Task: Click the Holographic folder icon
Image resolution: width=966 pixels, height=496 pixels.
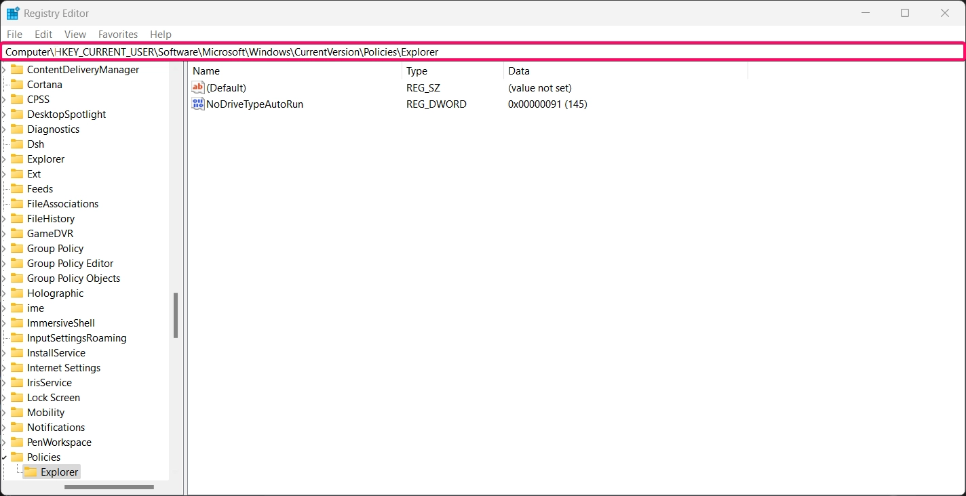Action: point(17,293)
